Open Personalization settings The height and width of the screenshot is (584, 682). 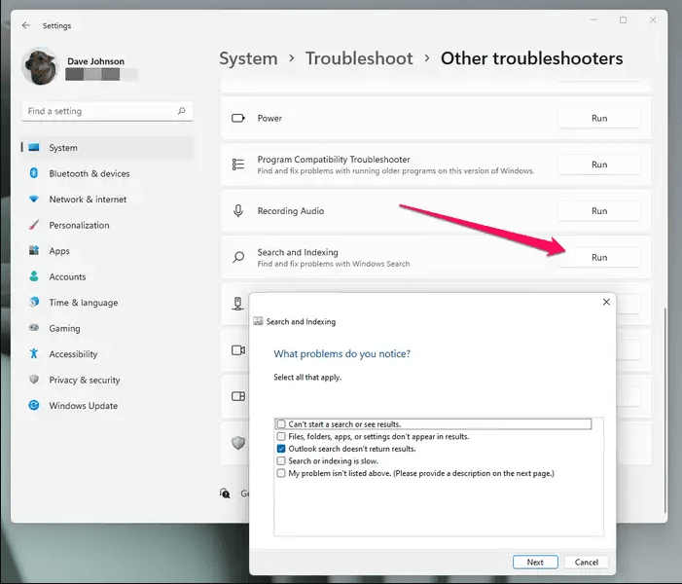click(79, 225)
